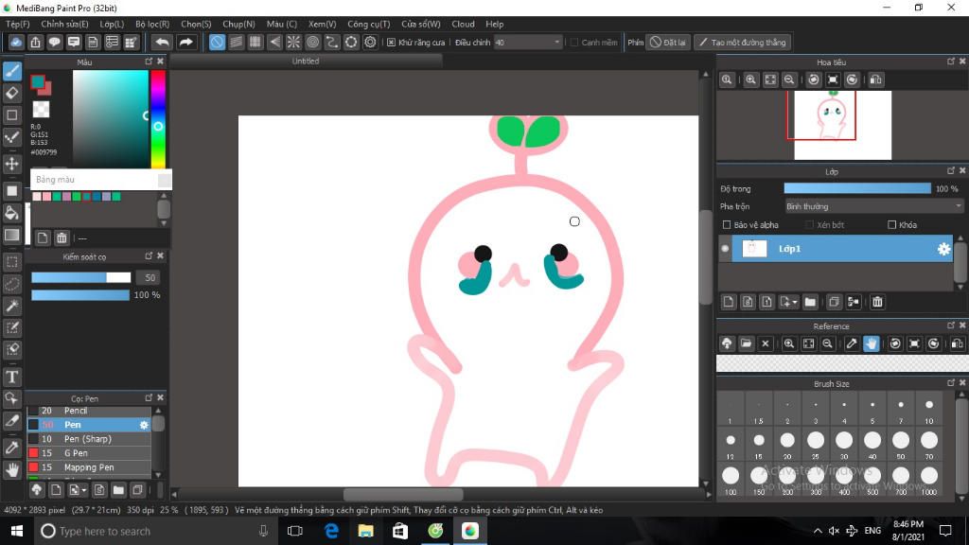Enable radial snap guide
969x545 pixels.
pyautogui.click(x=293, y=42)
